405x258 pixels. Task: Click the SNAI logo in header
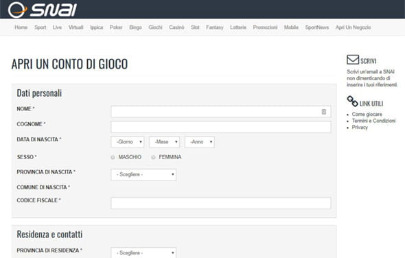(x=43, y=10)
